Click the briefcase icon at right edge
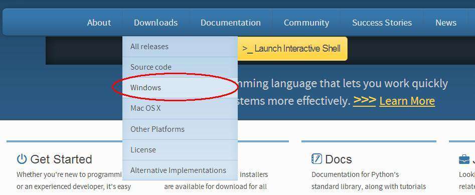Image resolution: width=475 pixels, height=195 pixels. click(x=464, y=159)
